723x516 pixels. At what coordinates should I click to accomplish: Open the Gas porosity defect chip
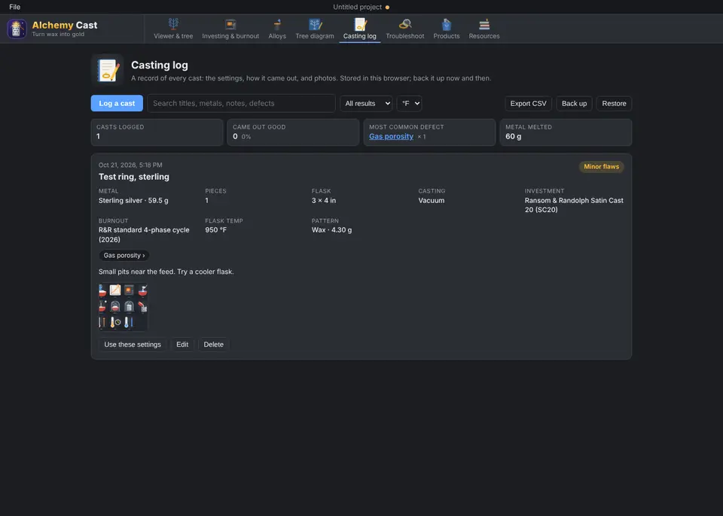click(124, 255)
